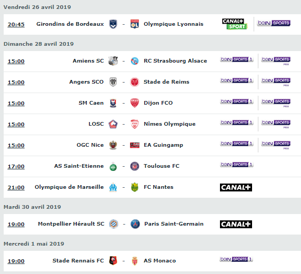The height and width of the screenshot is (274, 301).
Task: Click beIN Sports Max logo on Amiens row
Action: 276,61
